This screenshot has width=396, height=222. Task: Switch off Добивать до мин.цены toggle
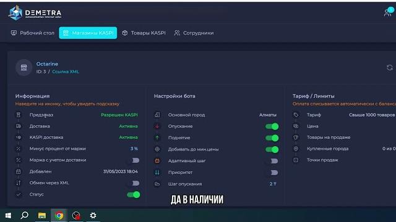pos(272,149)
